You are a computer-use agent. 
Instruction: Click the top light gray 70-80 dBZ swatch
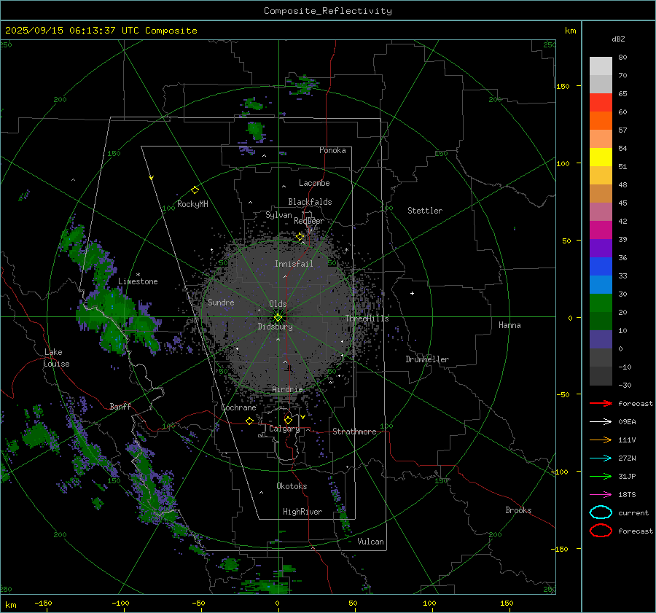[x=601, y=66]
